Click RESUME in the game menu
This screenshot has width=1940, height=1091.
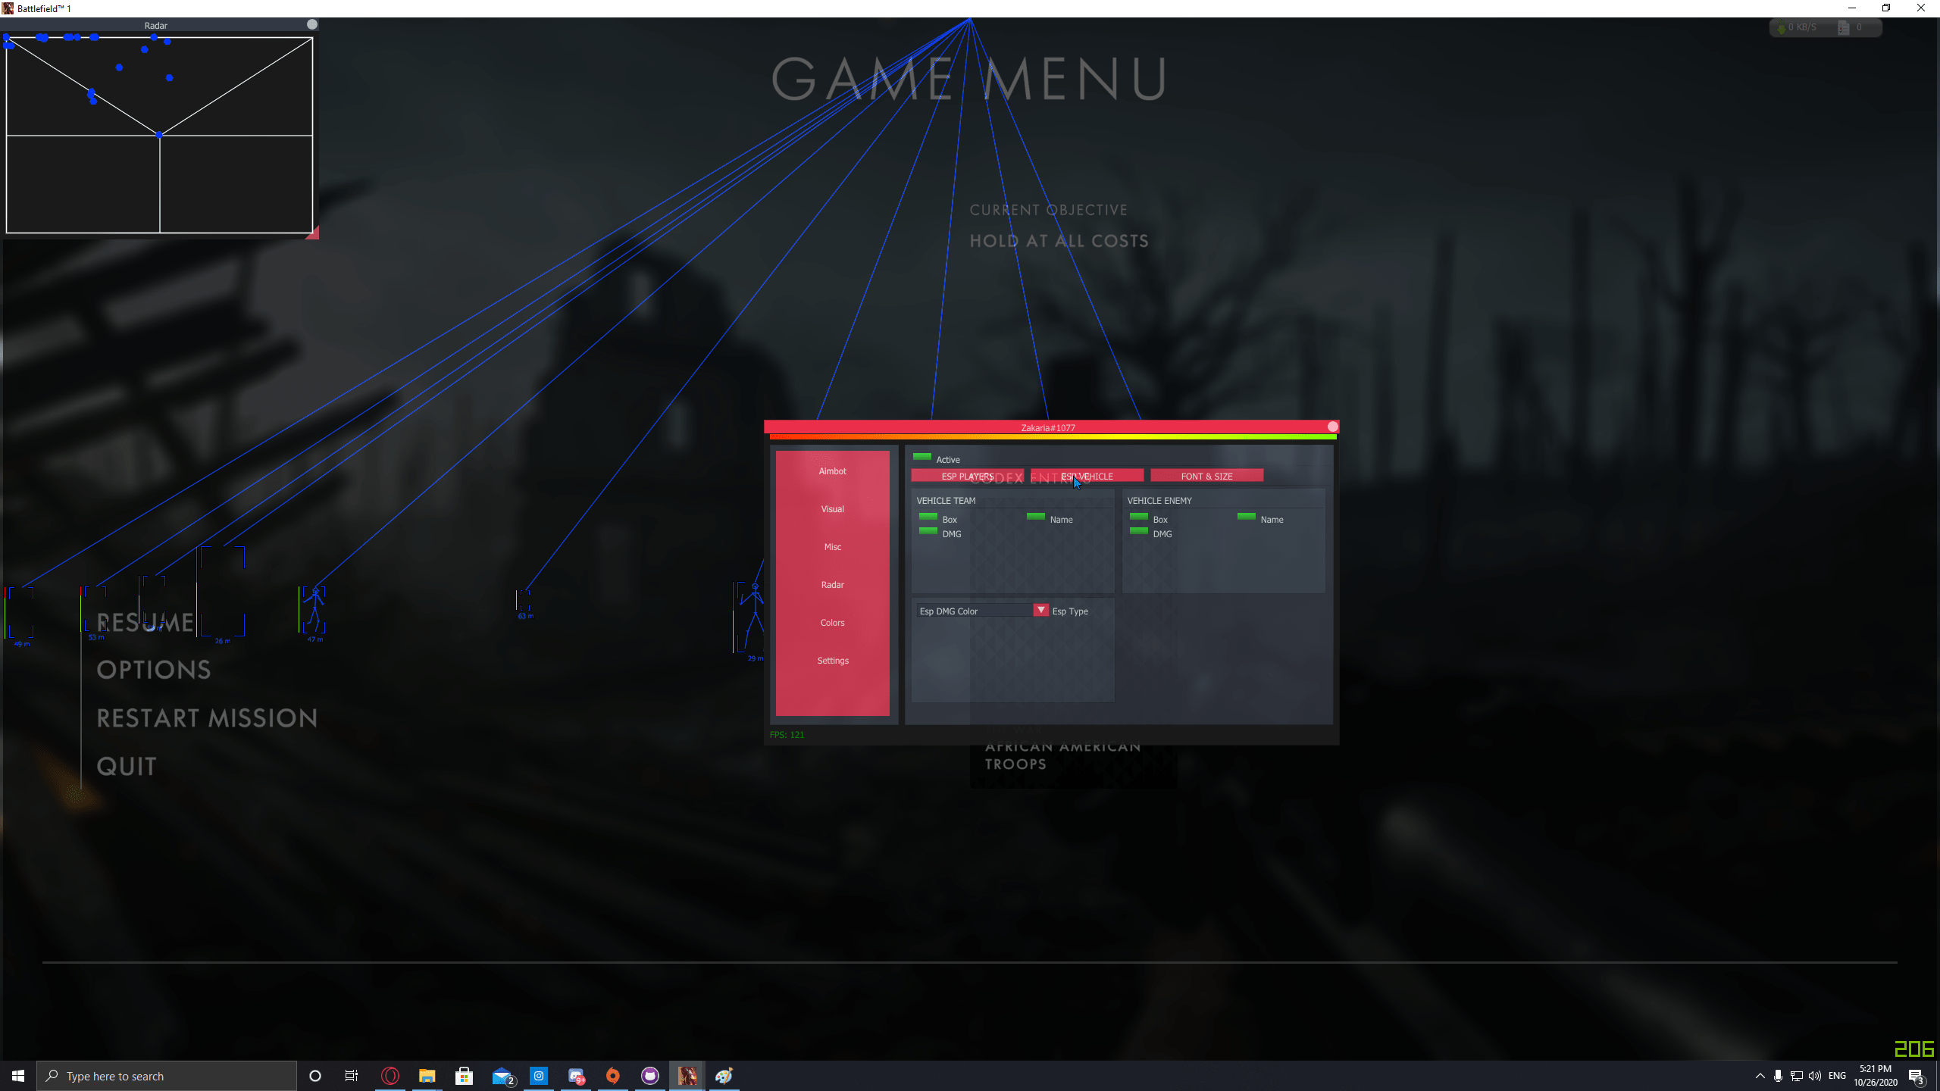point(145,623)
